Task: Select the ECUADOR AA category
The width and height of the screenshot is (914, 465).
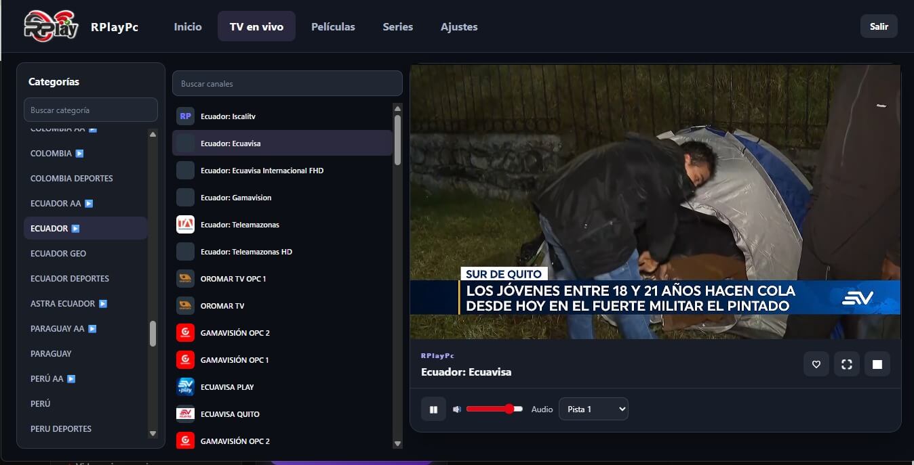Action: click(x=85, y=204)
